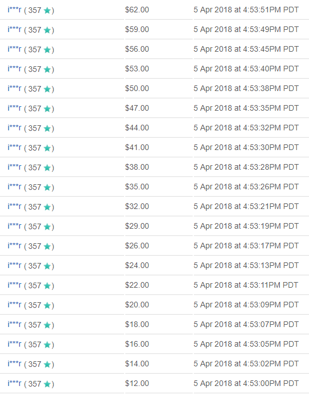Image resolution: width=309 pixels, height=395 pixels.
Task: Open bidder link beside the $29.00 bid
Action: tap(15, 226)
